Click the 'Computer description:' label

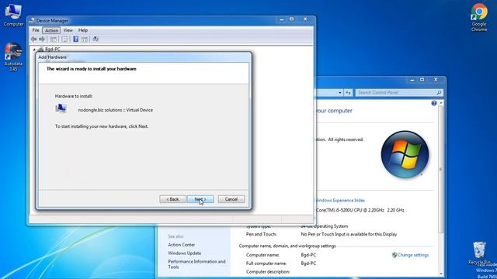268,272
